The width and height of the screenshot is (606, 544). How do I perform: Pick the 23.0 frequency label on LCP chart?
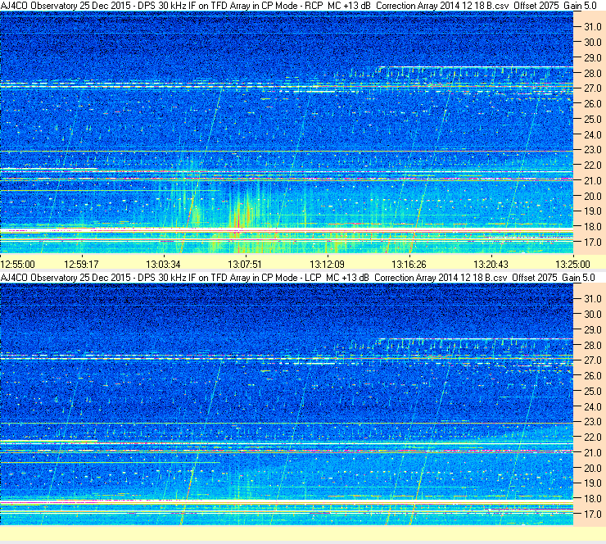pyautogui.click(x=592, y=422)
